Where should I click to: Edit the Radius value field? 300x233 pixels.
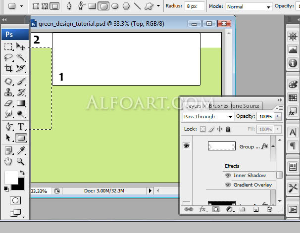point(194,6)
